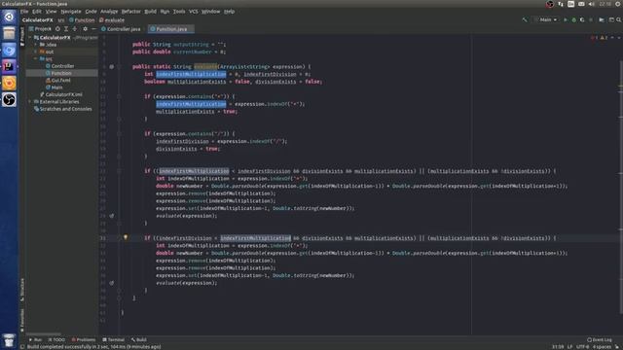Hide the Project panel with the minus icon
623x350 pixels.
click(x=93, y=29)
